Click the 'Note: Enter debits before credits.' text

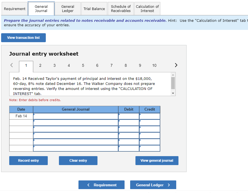point(35,100)
